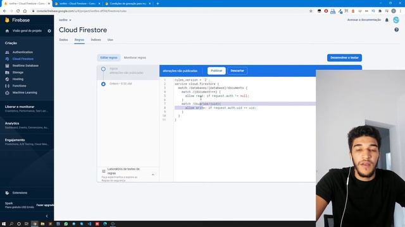The image size is (405, 227).
Task: Open the project name dropdown
Action: pyautogui.click(x=65, y=20)
